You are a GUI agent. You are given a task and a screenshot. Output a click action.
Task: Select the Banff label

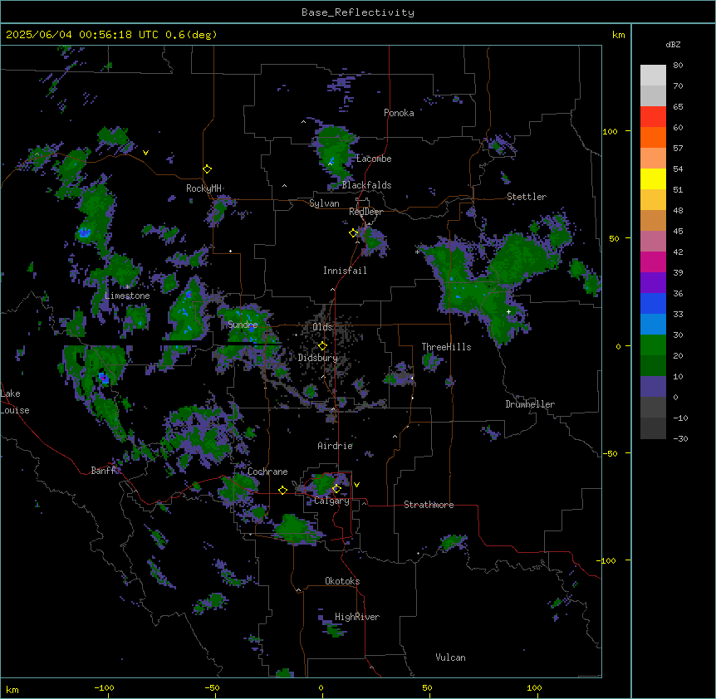(104, 471)
